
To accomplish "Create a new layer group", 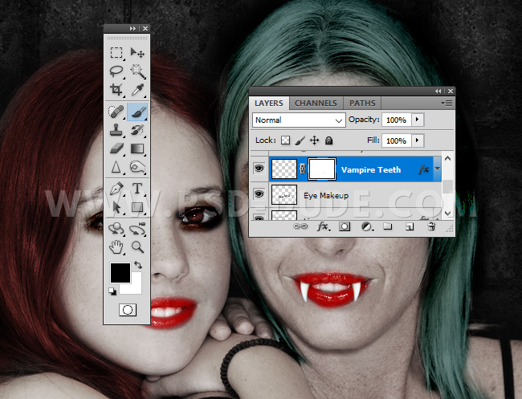I will click(388, 226).
